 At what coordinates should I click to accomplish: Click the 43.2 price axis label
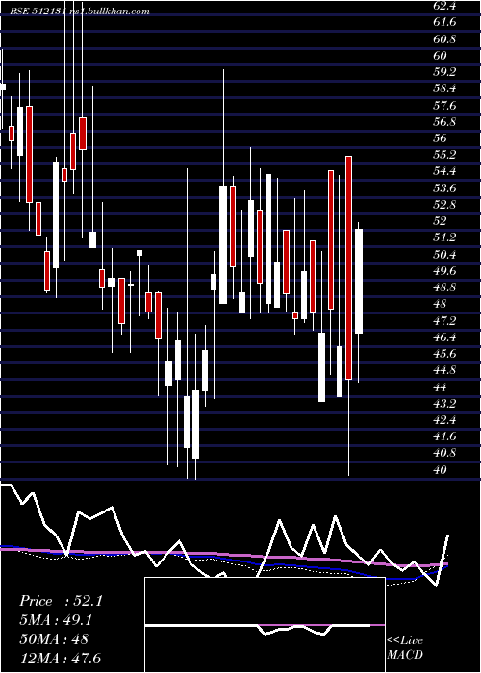click(444, 404)
